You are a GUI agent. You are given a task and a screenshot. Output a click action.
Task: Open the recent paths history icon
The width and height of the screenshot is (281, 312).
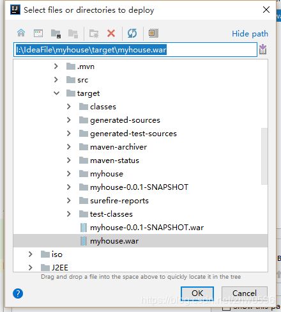[263, 49]
